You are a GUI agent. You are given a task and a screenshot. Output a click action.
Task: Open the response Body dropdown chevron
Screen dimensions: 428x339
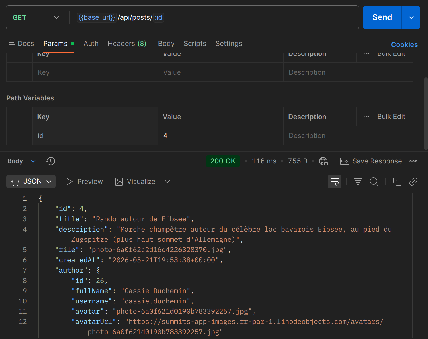(x=33, y=161)
